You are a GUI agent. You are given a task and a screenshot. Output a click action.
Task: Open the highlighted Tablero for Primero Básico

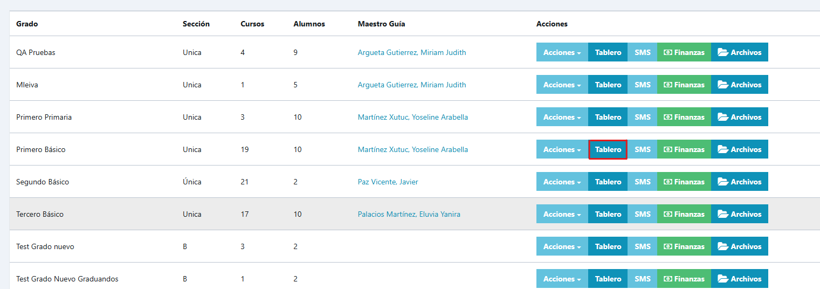(608, 149)
